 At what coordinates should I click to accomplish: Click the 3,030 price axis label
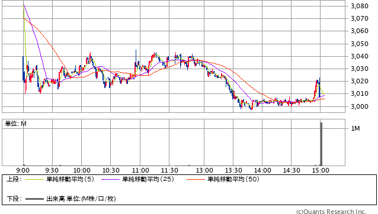tap(360, 69)
